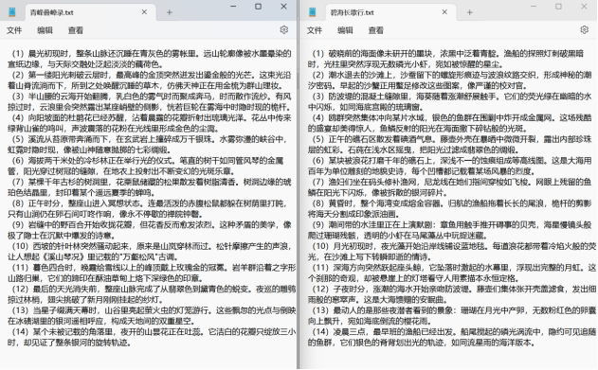Close the 青峰叠嶂录.txt tab

[x=144, y=12]
